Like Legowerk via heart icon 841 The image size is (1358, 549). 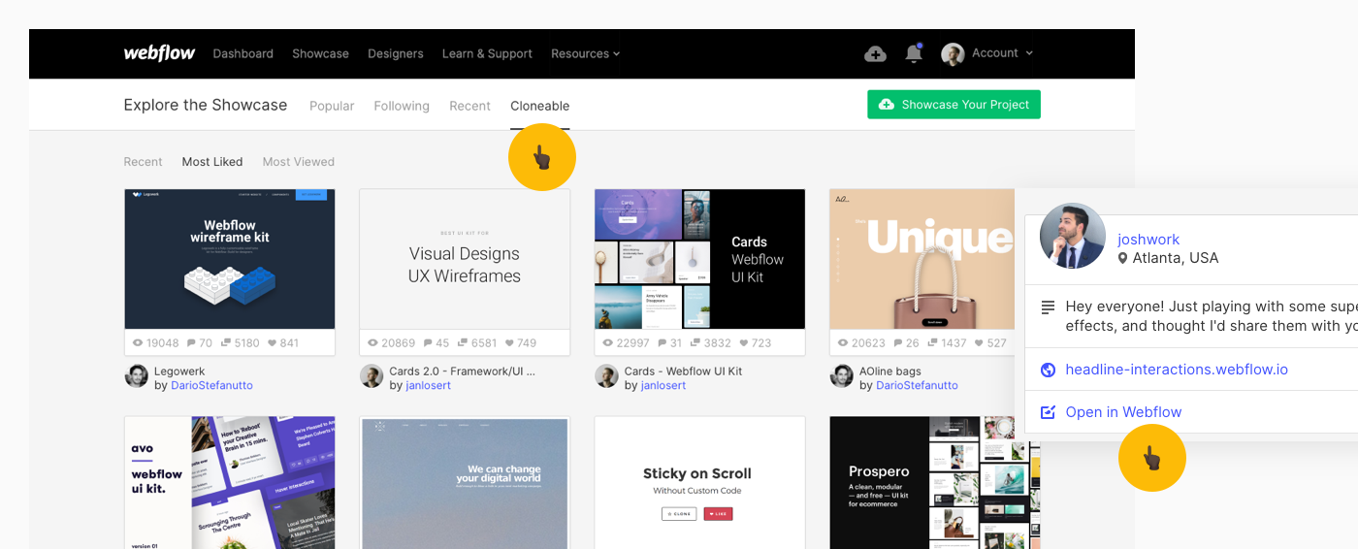272,343
